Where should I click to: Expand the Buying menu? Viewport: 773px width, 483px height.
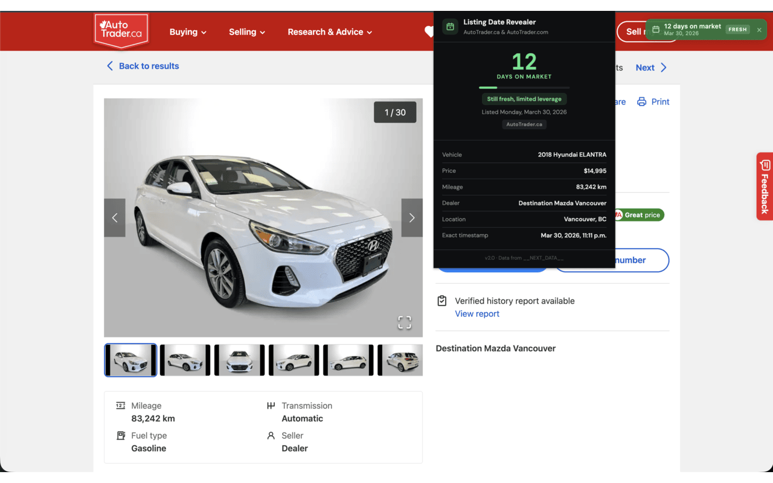point(188,32)
